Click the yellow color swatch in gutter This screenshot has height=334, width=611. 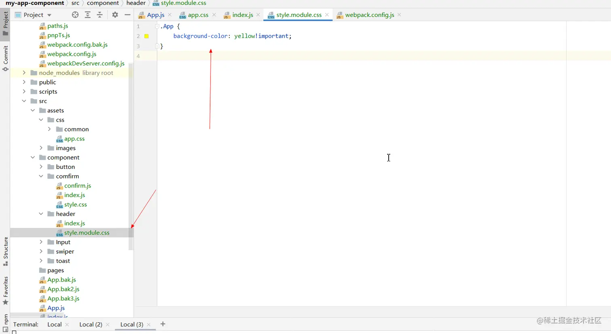(147, 36)
